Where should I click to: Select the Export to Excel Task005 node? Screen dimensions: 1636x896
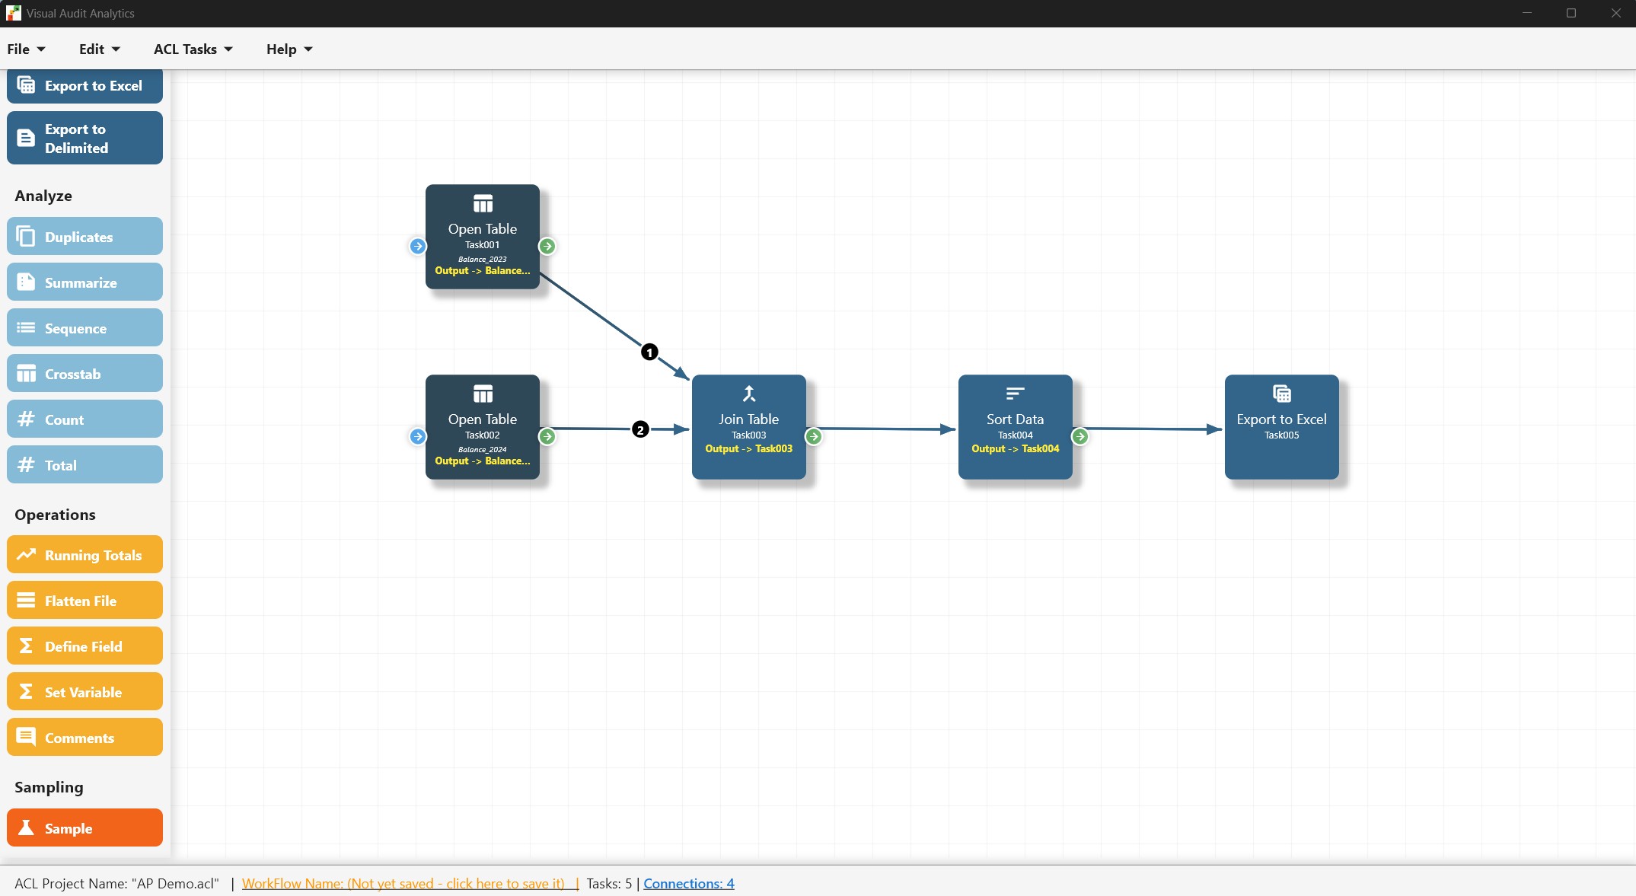[x=1281, y=426]
